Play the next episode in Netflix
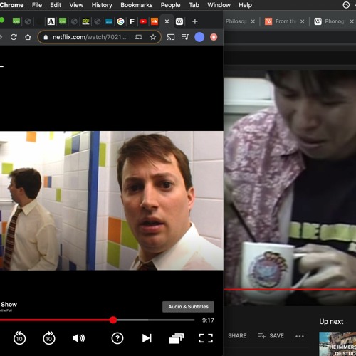This screenshot has height=356, width=356. tap(147, 338)
